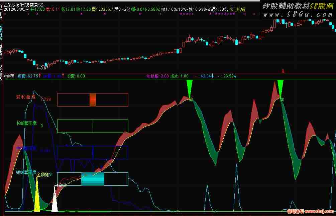Click the 低17.01 low price value
336x216 pixels.
(x=68, y=9)
